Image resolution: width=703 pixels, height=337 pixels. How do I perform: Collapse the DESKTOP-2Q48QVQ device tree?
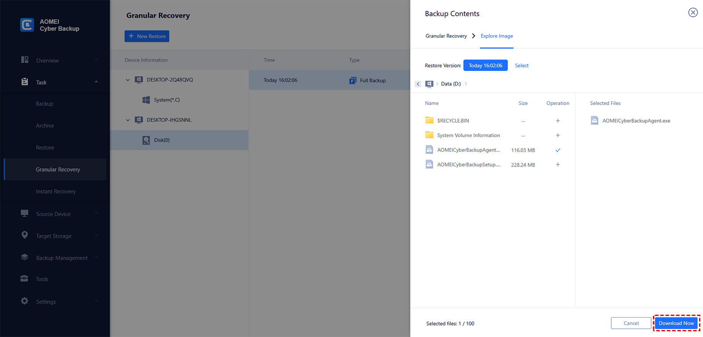click(128, 80)
